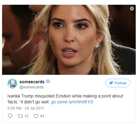Click the tweet line mentioning Einstein
The width and height of the screenshot is (137, 124).
point(65,96)
